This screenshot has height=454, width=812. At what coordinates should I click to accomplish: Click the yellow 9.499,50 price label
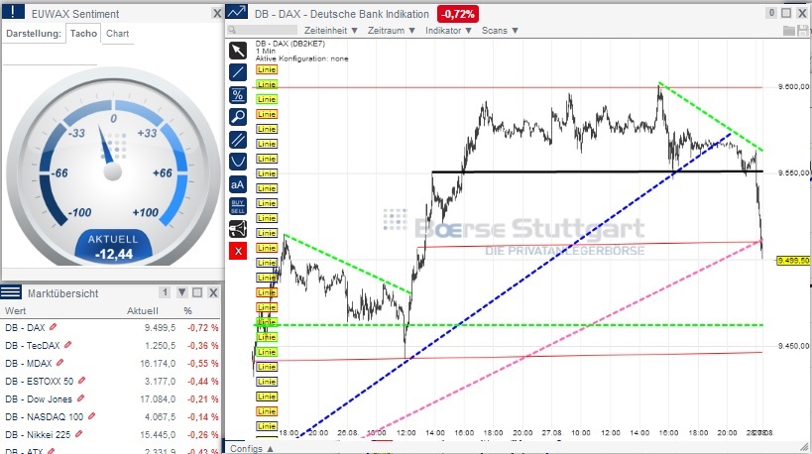pyautogui.click(x=793, y=261)
